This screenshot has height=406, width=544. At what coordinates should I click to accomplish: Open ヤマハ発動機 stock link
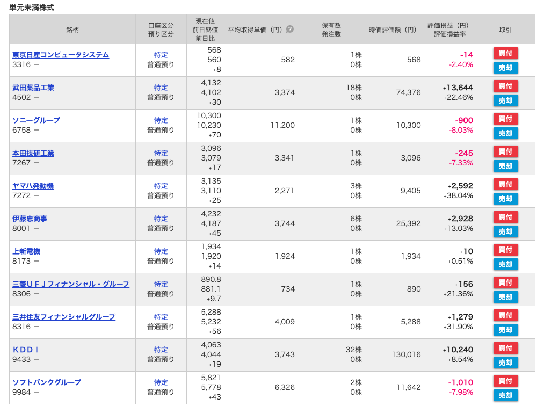(33, 186)
